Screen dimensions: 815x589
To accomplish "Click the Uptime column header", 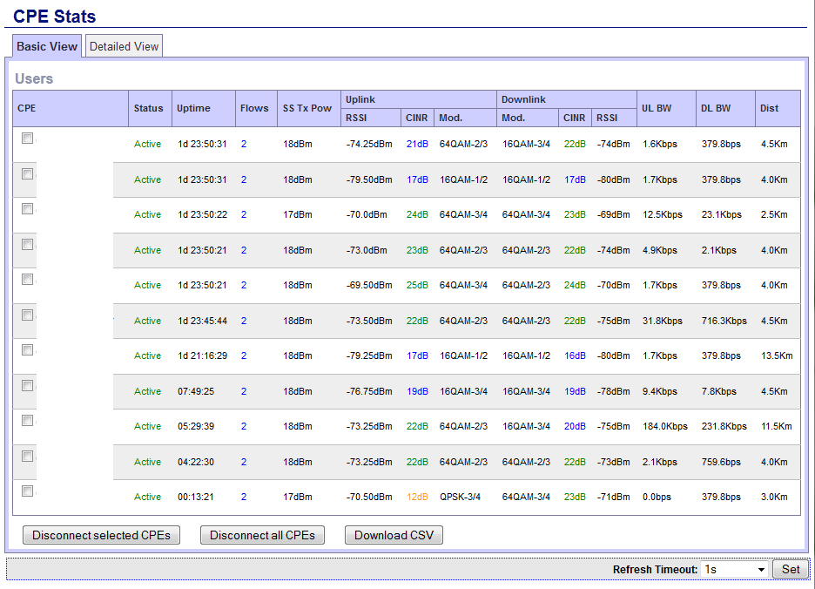I will click(x=193, y=108).
